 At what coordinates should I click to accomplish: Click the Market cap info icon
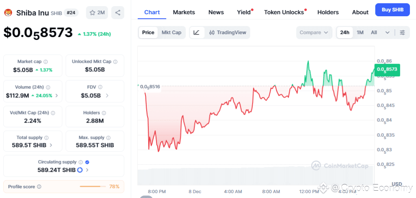tap(45, 62)
